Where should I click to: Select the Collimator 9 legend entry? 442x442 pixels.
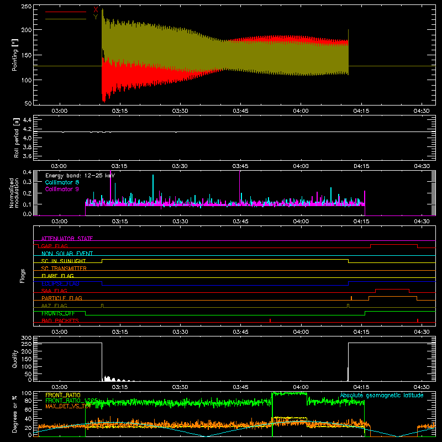[62, 189]
